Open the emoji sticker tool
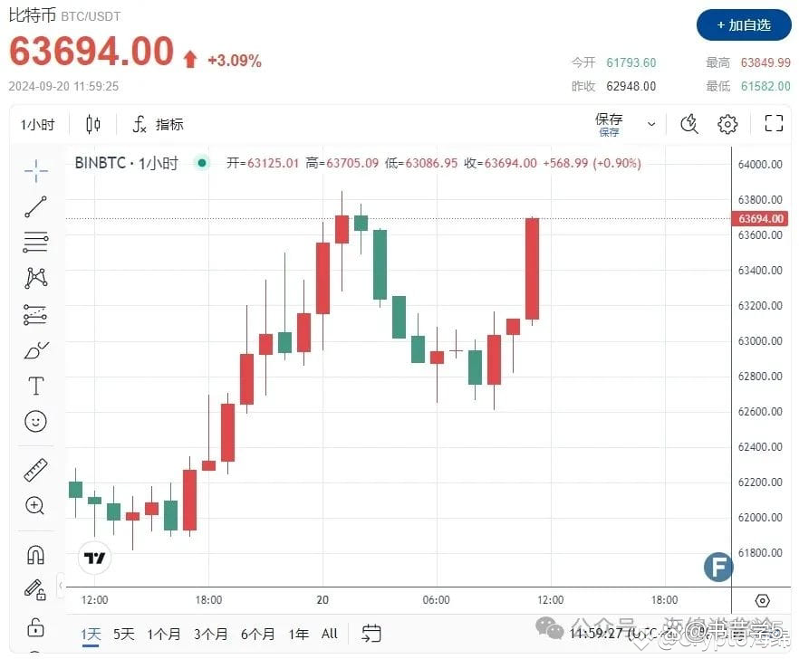This screenshot has height=659, width=799. 35,422
